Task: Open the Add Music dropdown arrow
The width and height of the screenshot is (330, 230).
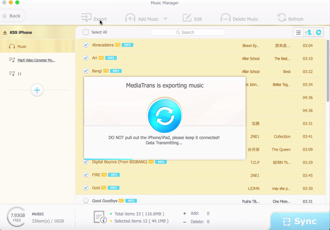Action: point(165,19)
